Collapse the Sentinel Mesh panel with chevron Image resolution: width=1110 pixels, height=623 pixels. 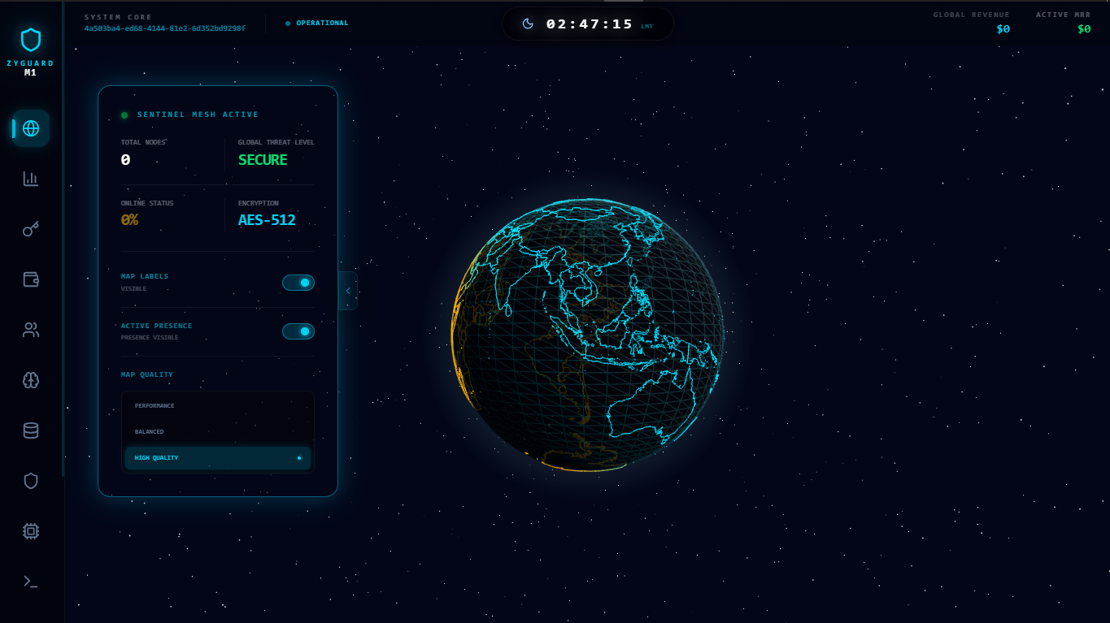point(348,291)
